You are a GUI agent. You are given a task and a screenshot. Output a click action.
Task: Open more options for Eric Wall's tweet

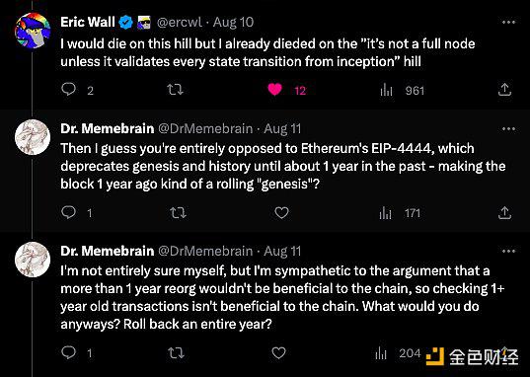point(508,23)
